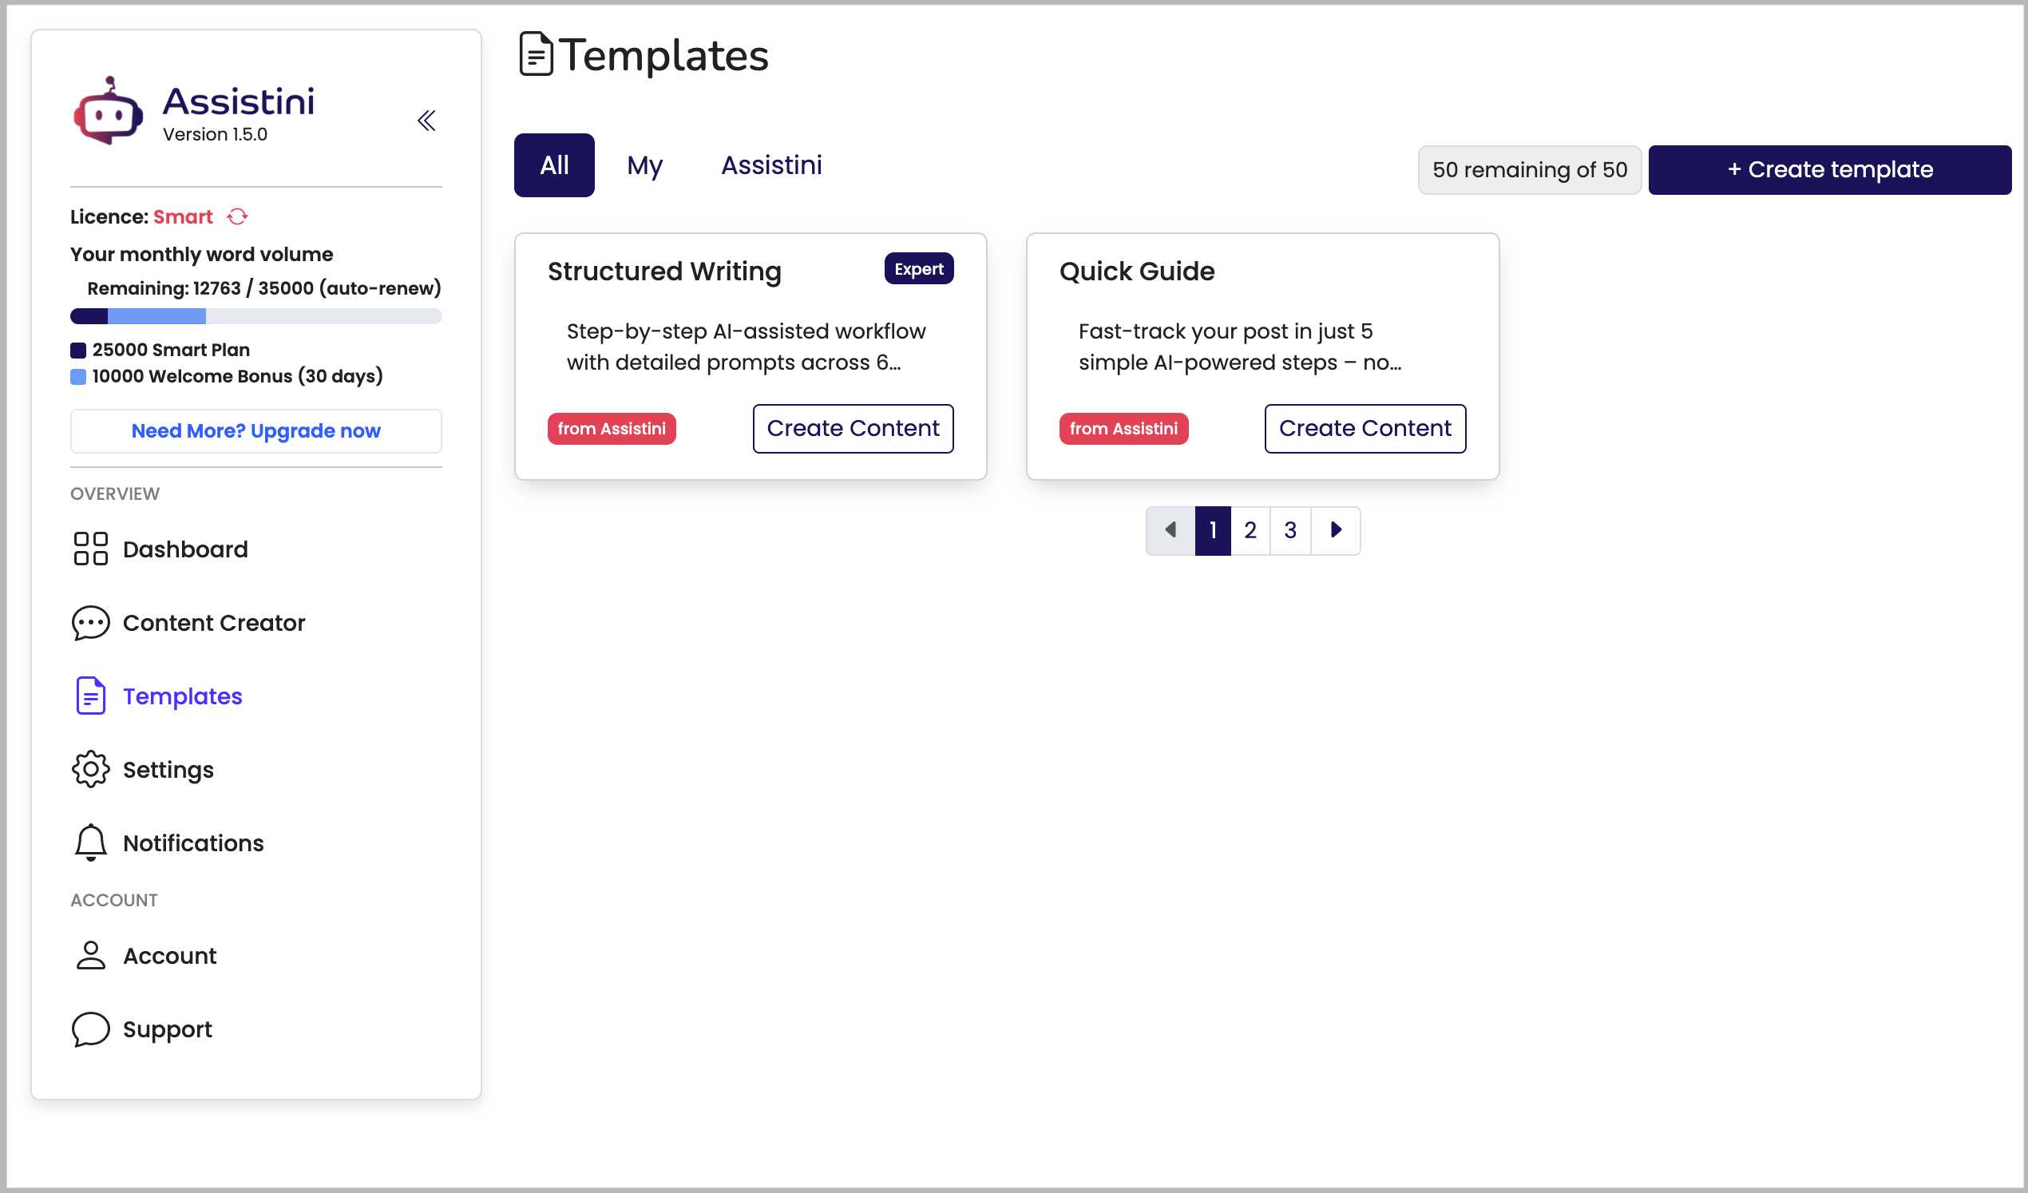Select page 1 in pagination

pyautogui.click(x=1213, y=530)
